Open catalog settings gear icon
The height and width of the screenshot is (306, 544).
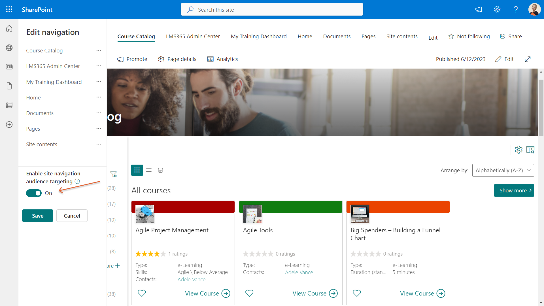tap(518, 150)
